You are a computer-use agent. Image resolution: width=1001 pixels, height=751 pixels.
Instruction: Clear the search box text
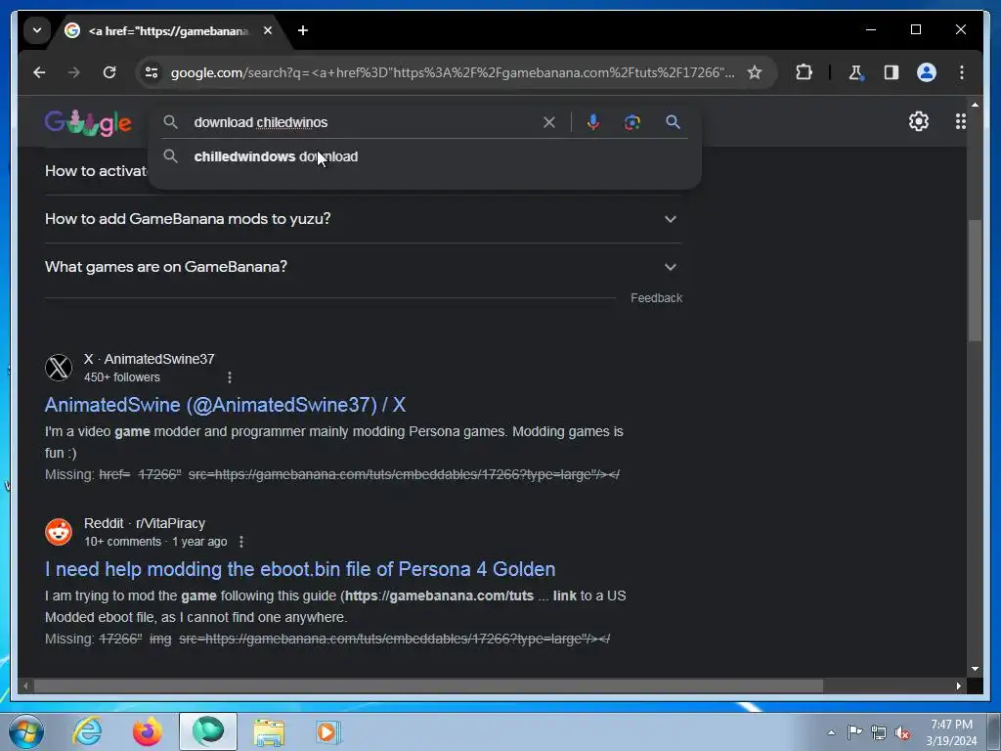click(549, 122)
